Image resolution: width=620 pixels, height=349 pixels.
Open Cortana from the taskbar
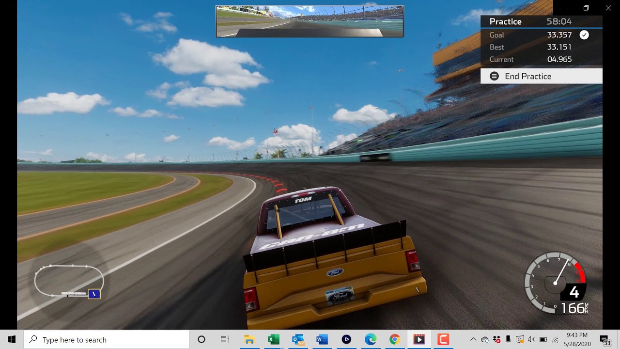[201, 340]
